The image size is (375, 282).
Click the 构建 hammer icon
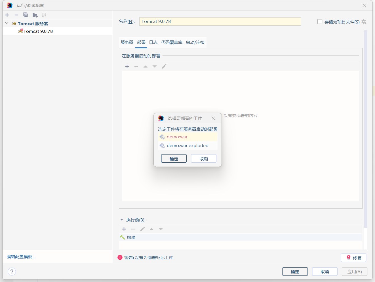pos(122,237)
